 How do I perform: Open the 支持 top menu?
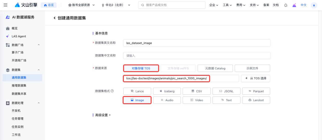(254, 5)
